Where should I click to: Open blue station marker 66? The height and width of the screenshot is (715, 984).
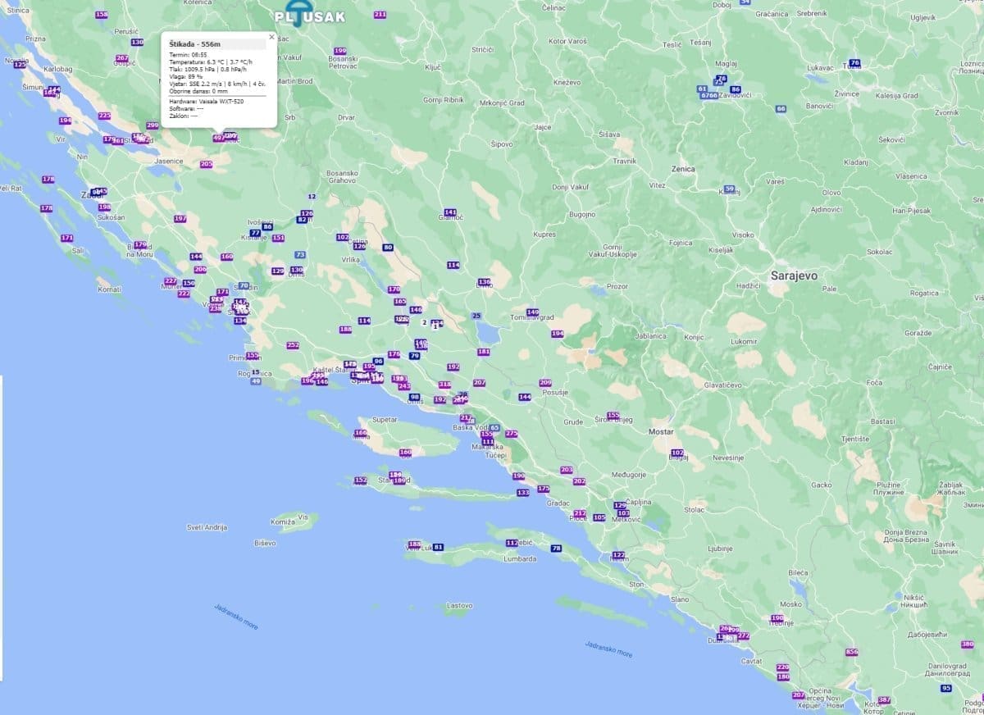click(781, 108)
